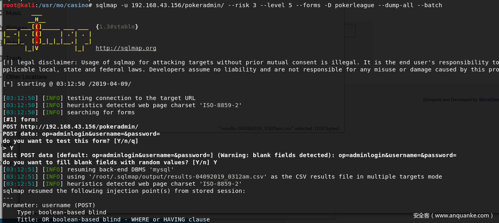The width and height of the screenshot is (499, 223).
Task: Click 'Title: OR boolean-based blind' line
Action: click(114, 220)
